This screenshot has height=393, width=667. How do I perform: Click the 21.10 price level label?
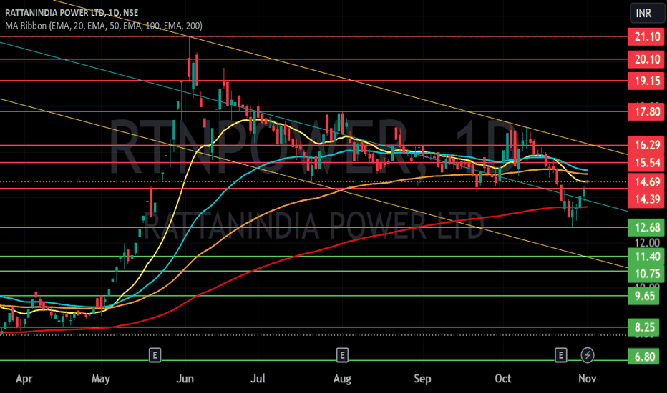click(x=646, y=36)
